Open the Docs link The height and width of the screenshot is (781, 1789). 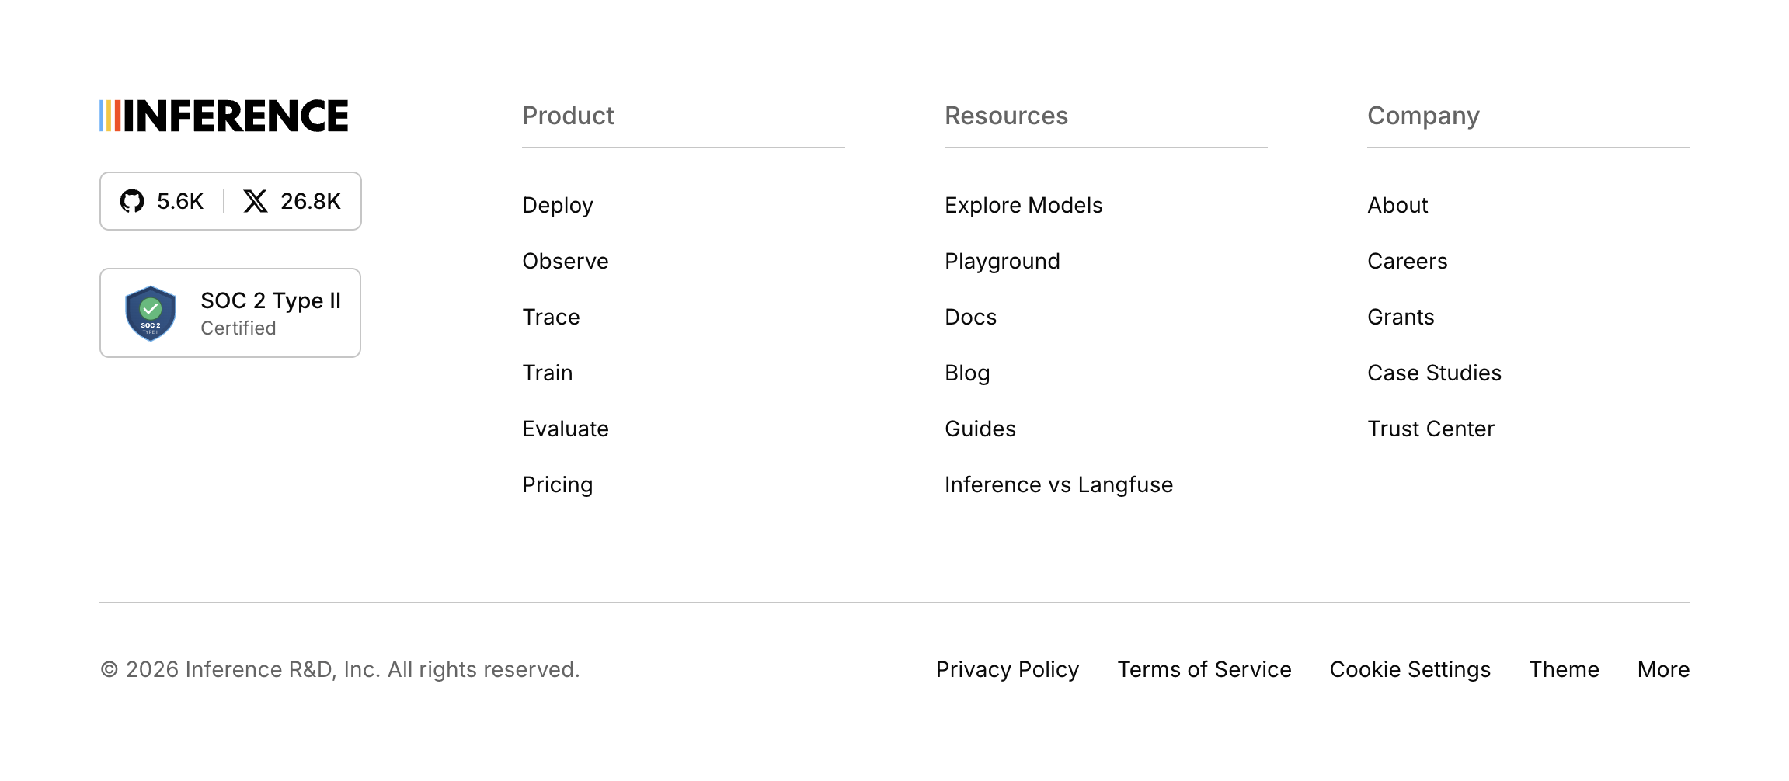click(971, 317)
